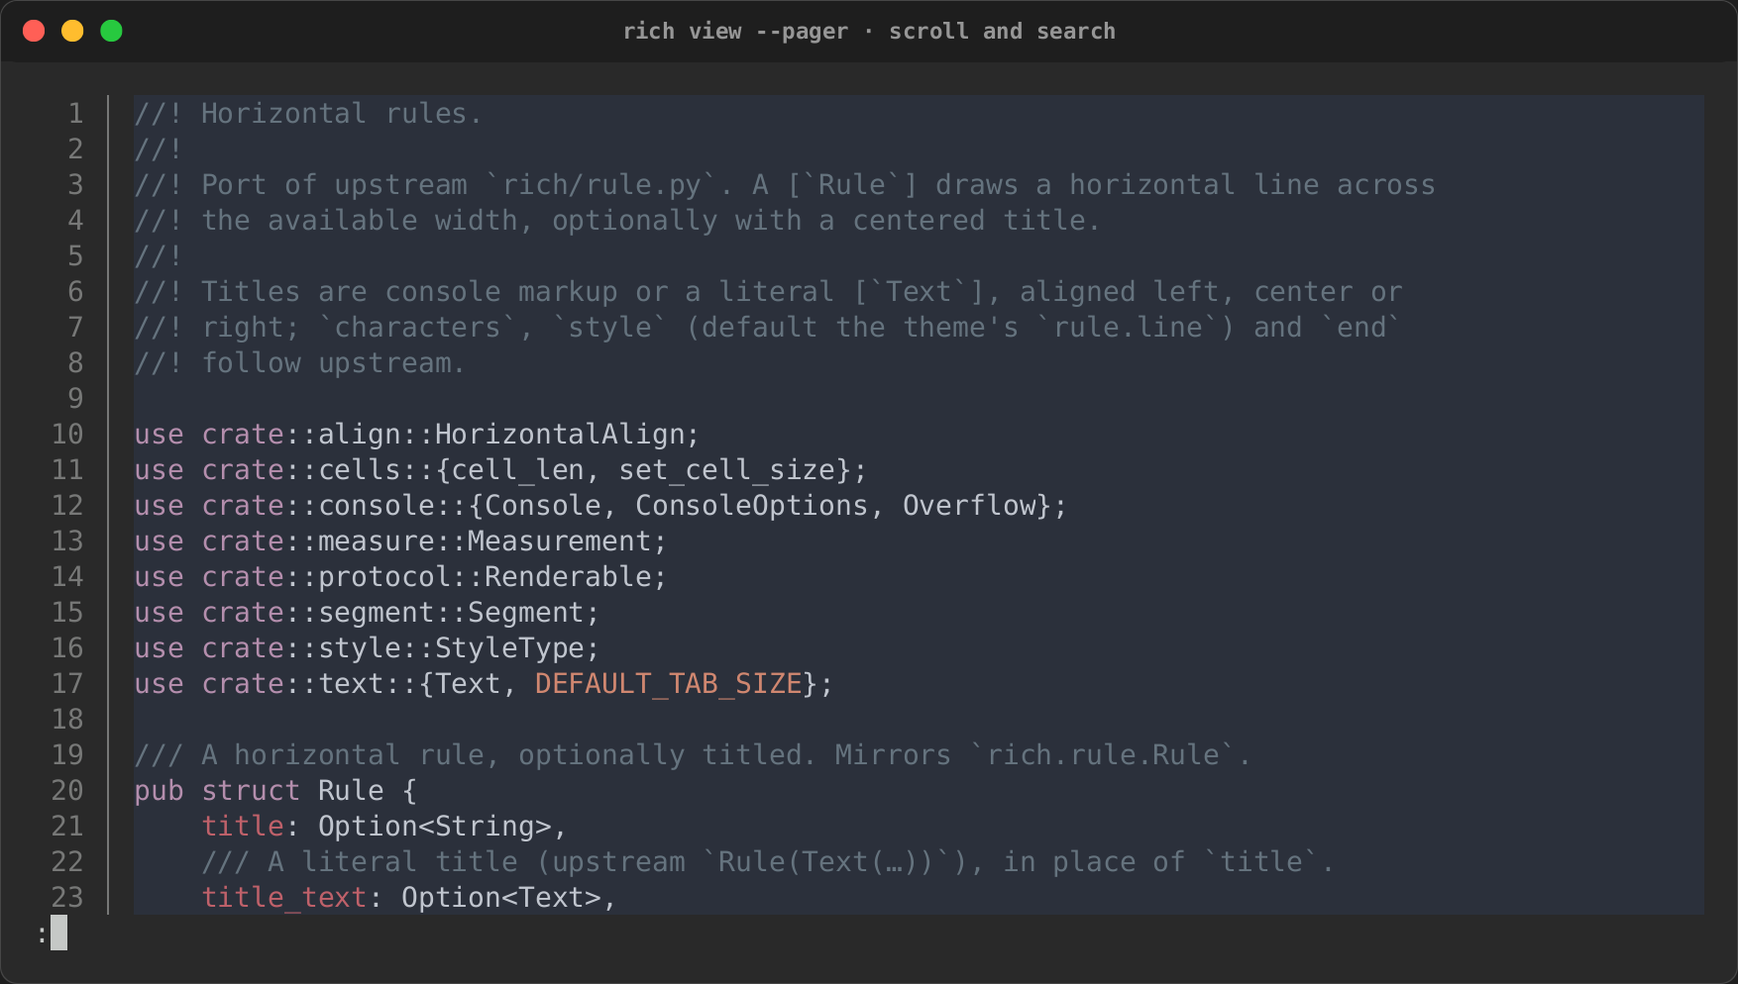
Task: Click the orange 'DEFAULT_TAB_SIZE' constant
Action: pos(668,684)
